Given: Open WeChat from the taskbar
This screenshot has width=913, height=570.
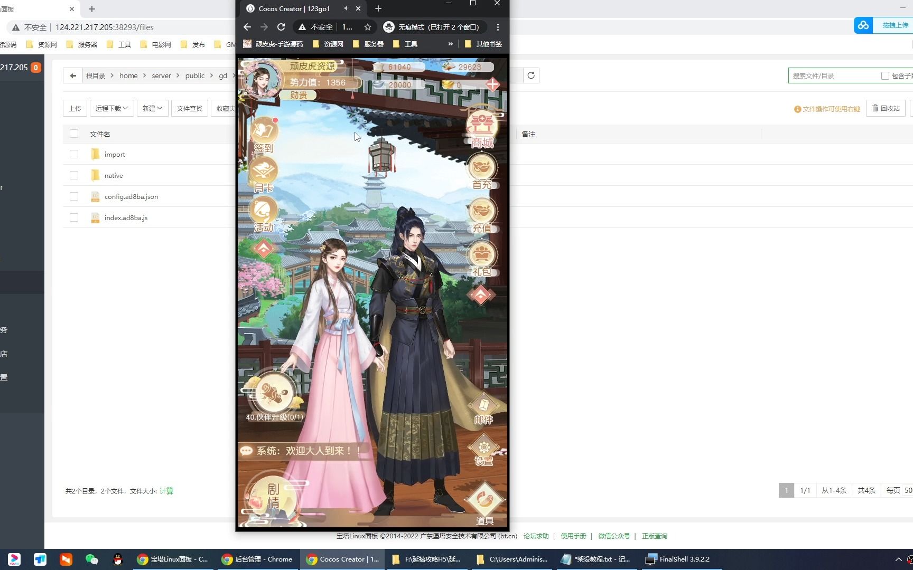Looking at the screenshot, I should click(x=92, y=559).
